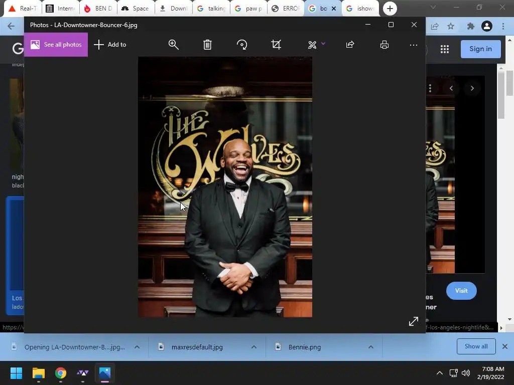Zoom in with the magnifier icon
This screenshot has width=514, height=385.
coord(173,45)
